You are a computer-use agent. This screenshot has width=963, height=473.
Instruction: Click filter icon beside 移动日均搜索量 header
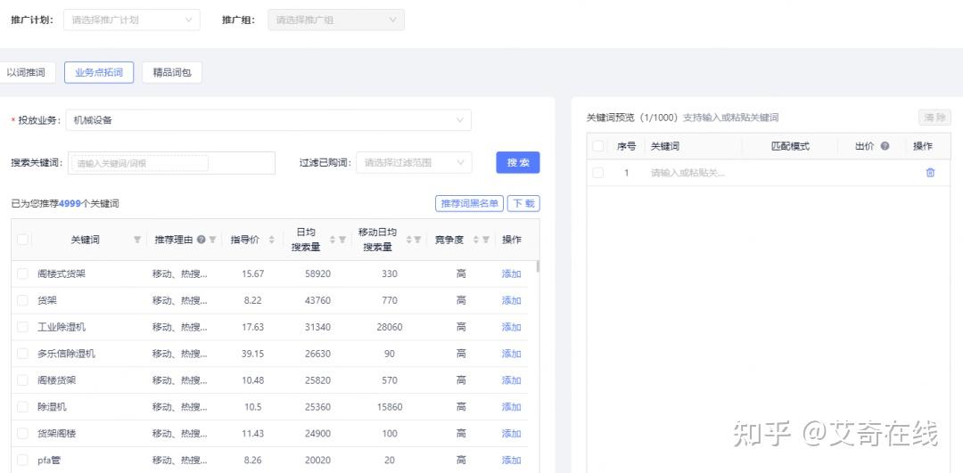(x=417, y=240)
